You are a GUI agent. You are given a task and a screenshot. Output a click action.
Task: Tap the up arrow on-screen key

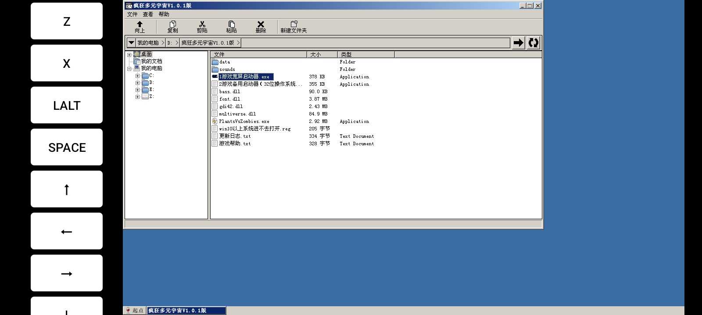[x=67, y=189]
